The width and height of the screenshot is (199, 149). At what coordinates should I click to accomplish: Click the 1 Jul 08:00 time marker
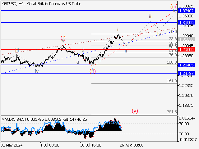(x=50, y=145)
